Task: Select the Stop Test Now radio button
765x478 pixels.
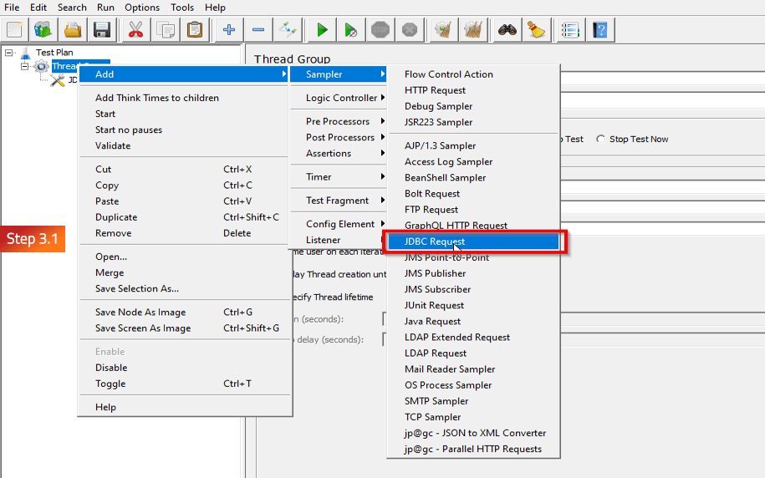Action: [x=600, y=139]
